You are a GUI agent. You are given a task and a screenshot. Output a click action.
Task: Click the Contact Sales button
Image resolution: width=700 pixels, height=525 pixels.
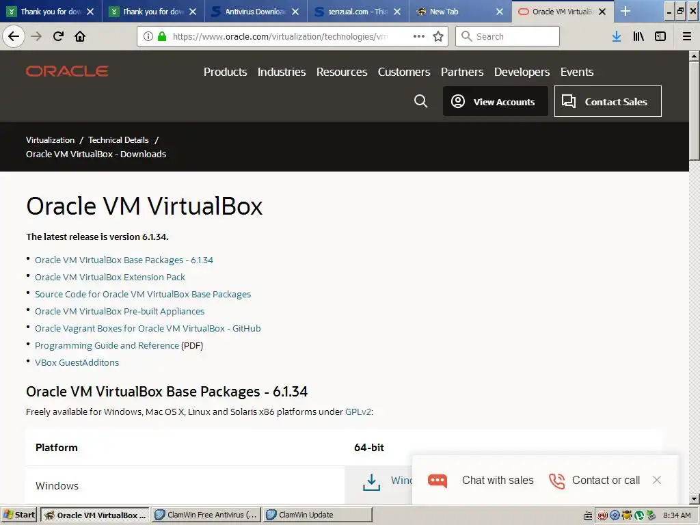608,101
